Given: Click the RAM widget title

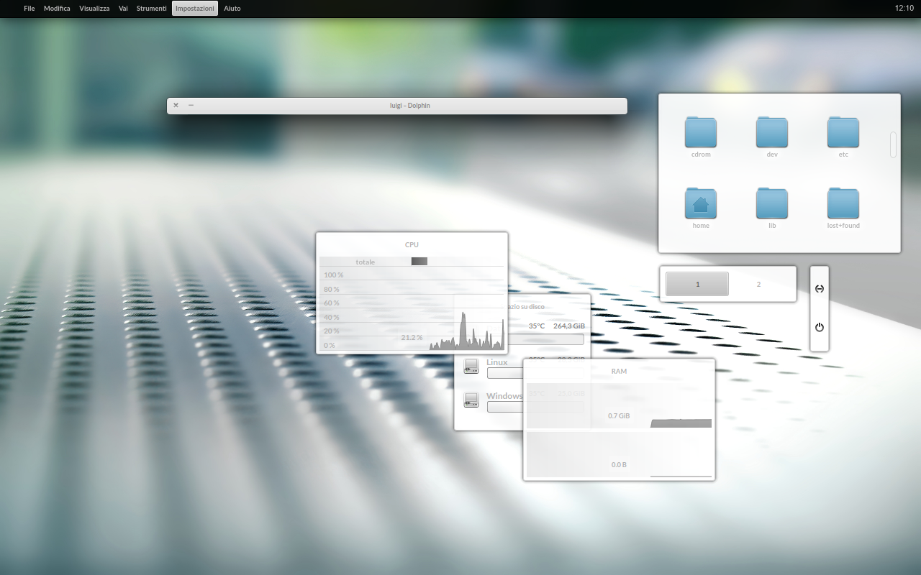Looking at the screenshot, I should tap(619, 372).
